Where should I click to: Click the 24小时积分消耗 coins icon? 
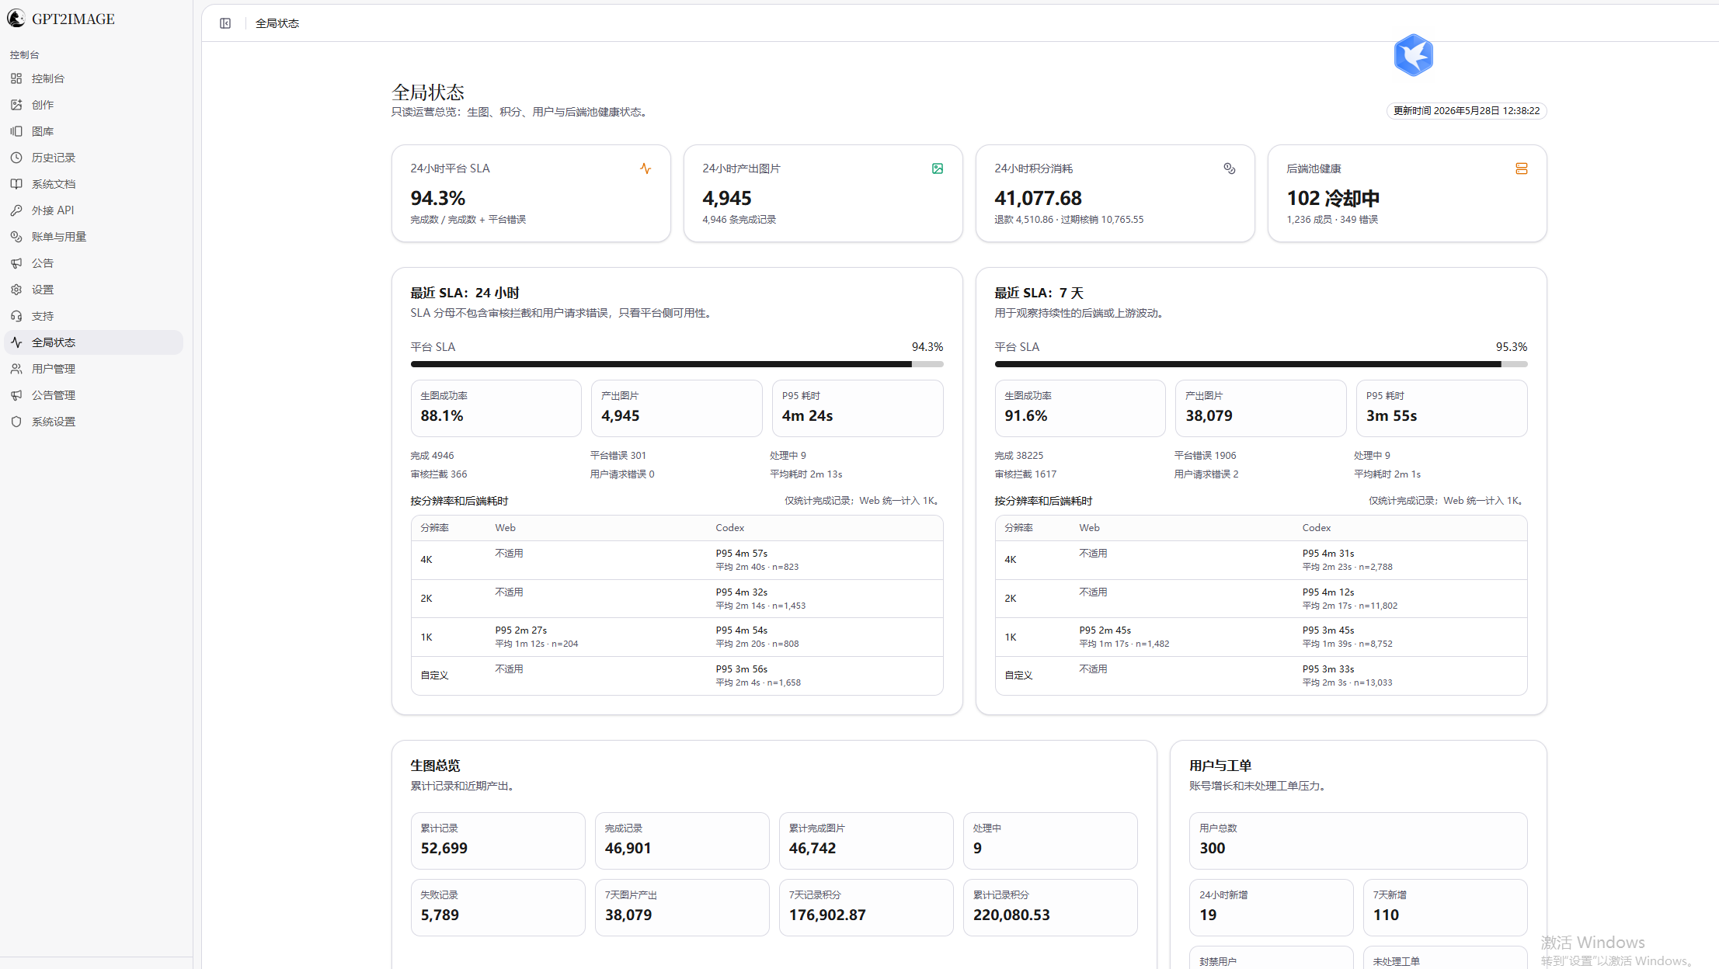point(1230,168)
